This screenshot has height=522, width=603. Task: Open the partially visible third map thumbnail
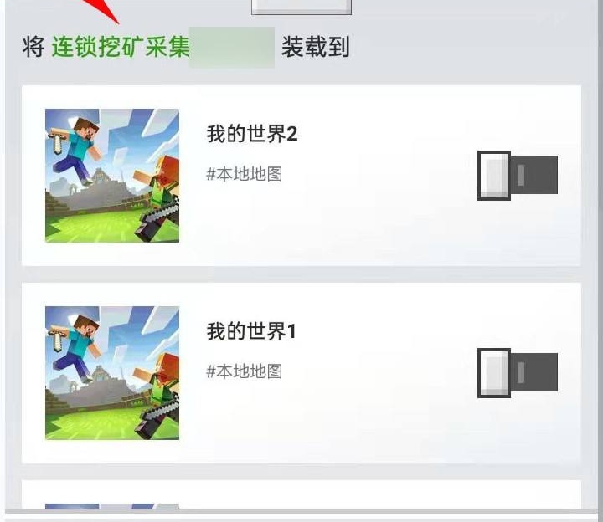pos(112,506)
